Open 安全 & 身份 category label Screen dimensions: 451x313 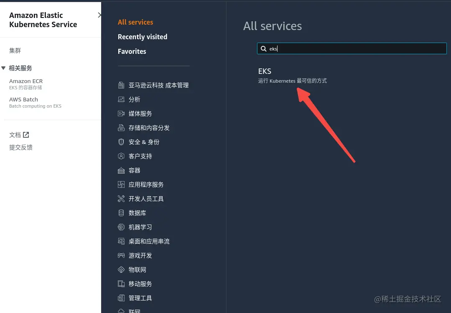144,142
